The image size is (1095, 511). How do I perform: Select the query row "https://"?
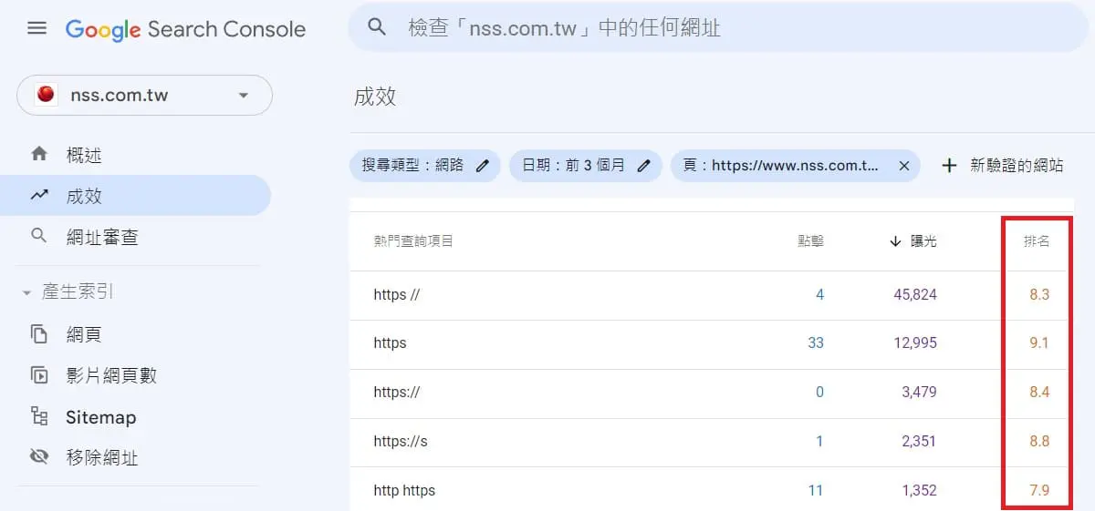[x=712, y=393]
